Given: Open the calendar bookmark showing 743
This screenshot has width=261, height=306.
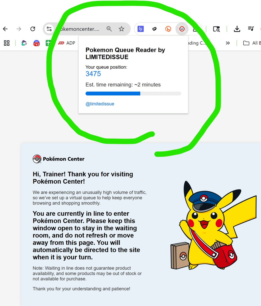Looking at the screenshot, I should [36, 43].
